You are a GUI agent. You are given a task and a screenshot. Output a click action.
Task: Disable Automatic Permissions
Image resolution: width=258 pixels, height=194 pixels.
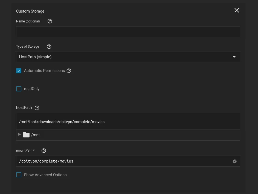coord(19,71)
